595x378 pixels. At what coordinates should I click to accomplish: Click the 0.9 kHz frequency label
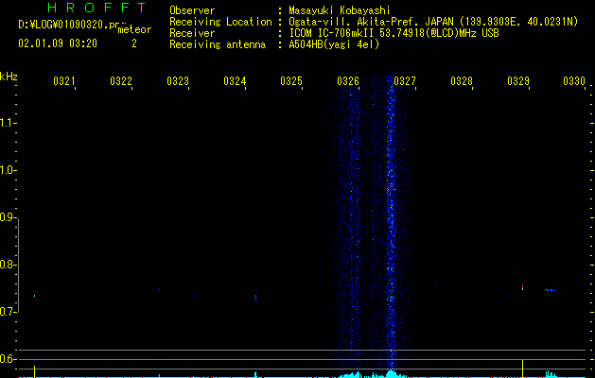[x=8, y=217]
